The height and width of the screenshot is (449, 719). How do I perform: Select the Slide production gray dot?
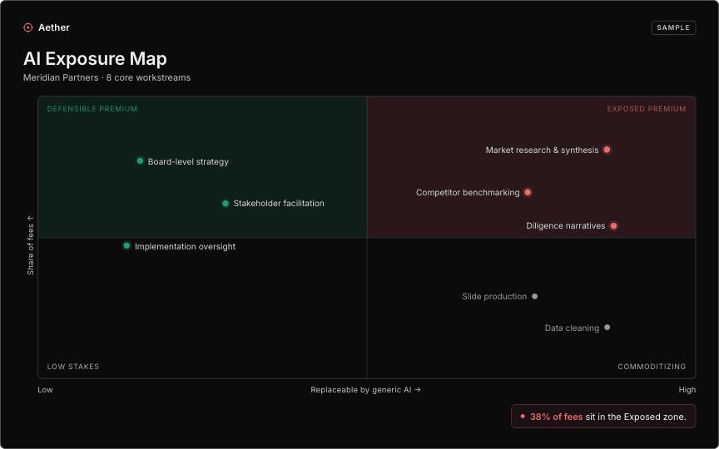534,297
